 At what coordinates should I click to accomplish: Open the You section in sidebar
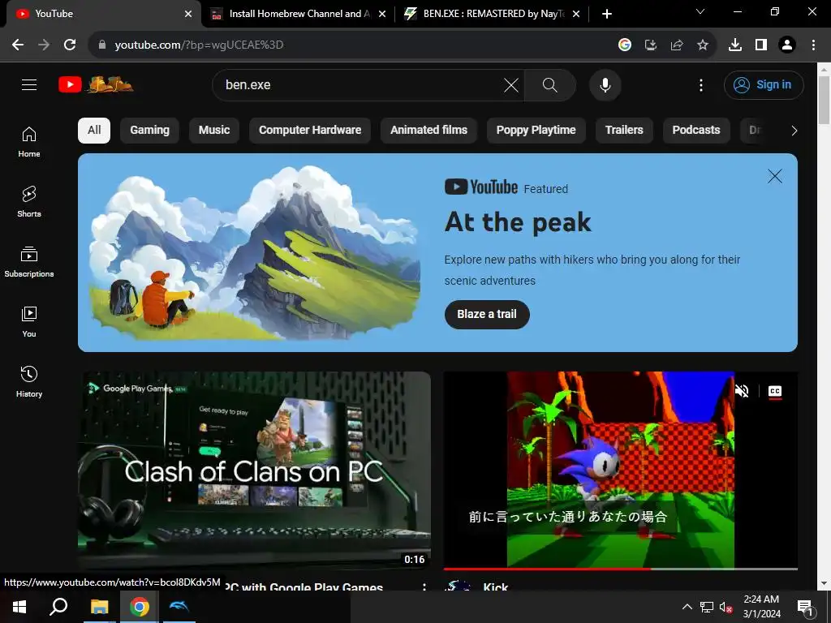tap(29, 321)
